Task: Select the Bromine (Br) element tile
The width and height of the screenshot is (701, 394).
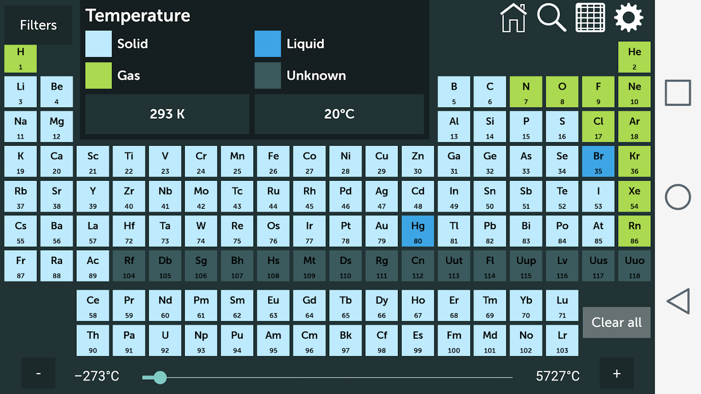Action: 598,161
